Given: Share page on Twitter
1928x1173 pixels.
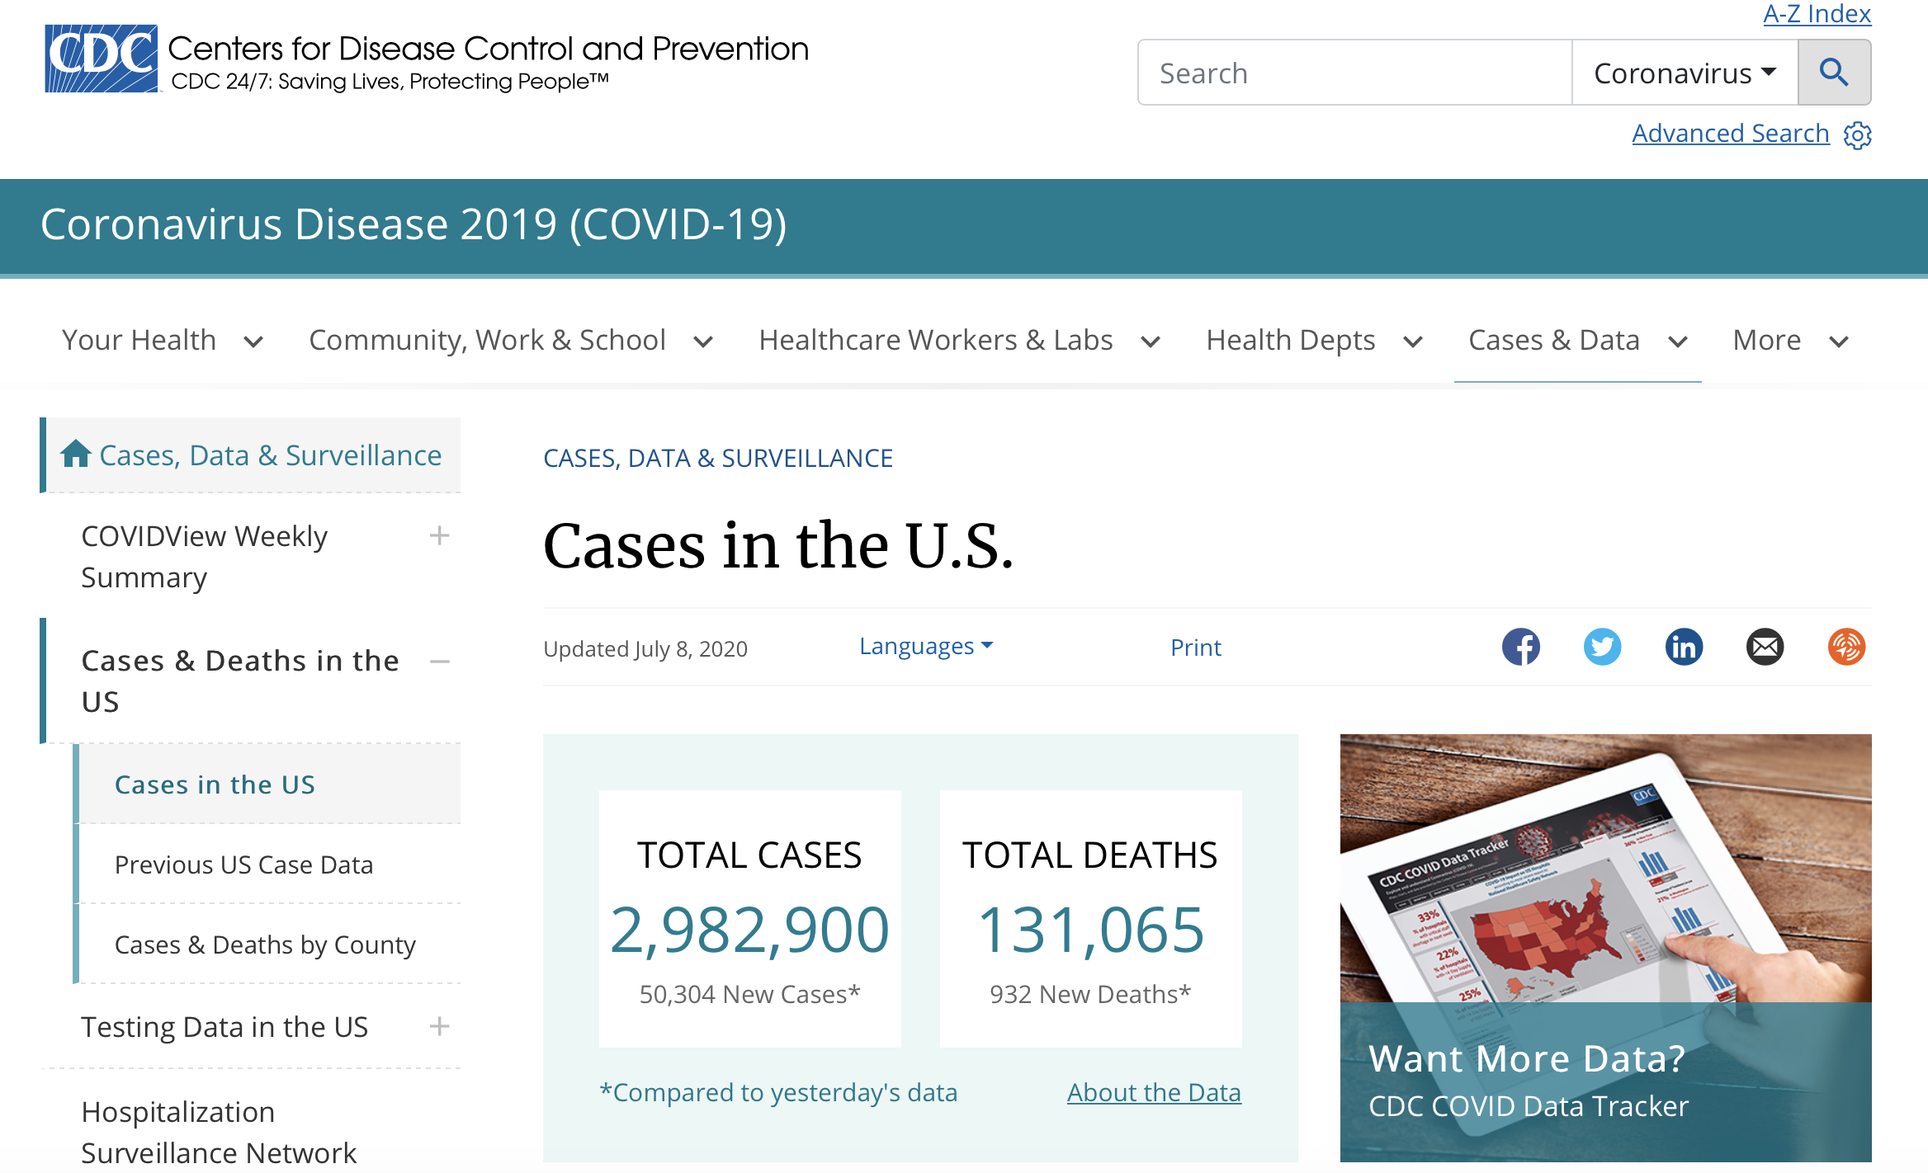Looking at the screenshot, I should pos(1602,647).
